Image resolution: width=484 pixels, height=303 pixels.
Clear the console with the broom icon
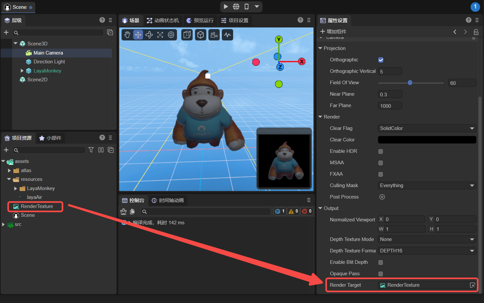[123, 212]
